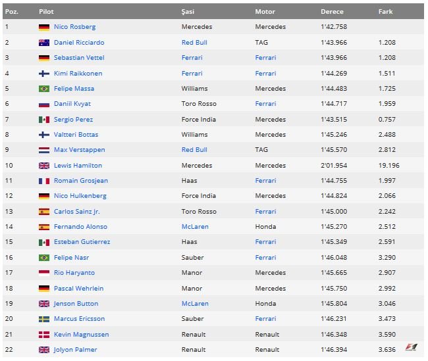Click the Ferrari engine link for Kvyat

265,104
